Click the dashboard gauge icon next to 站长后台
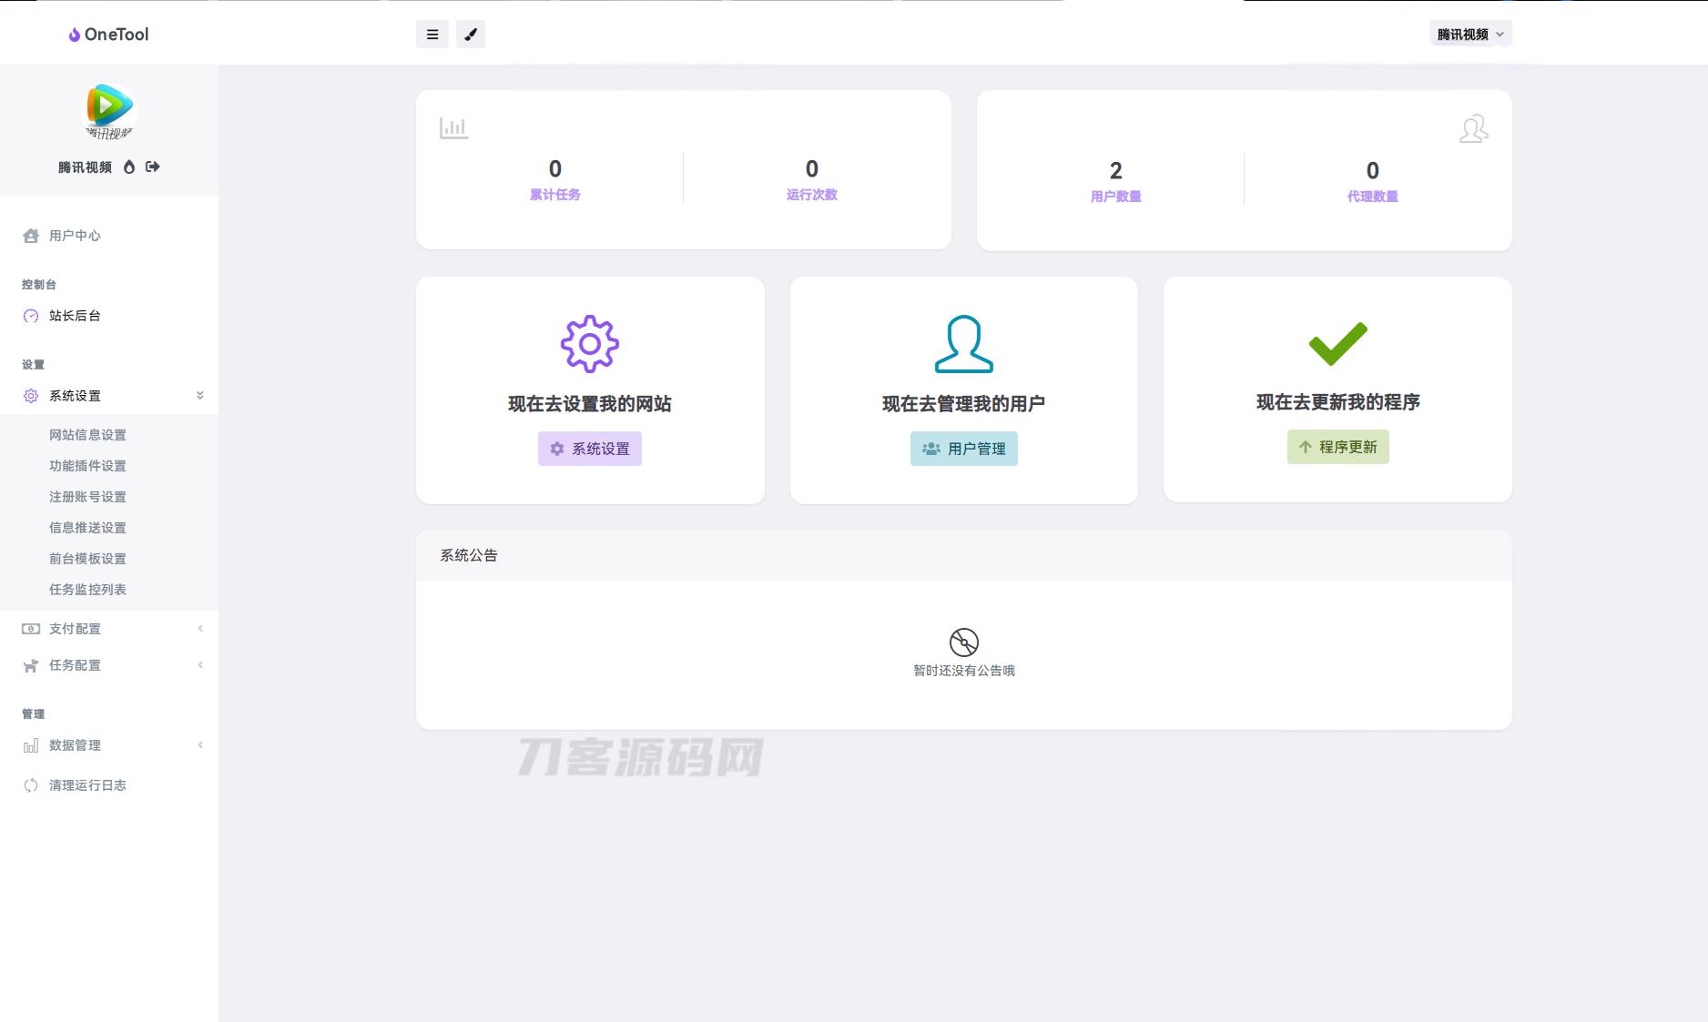 [31, 316]
